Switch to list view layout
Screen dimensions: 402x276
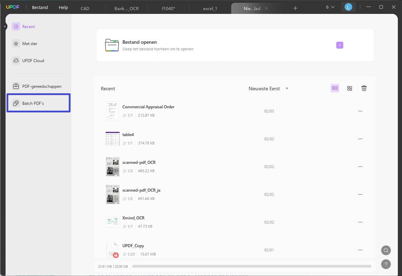[335, 88]
